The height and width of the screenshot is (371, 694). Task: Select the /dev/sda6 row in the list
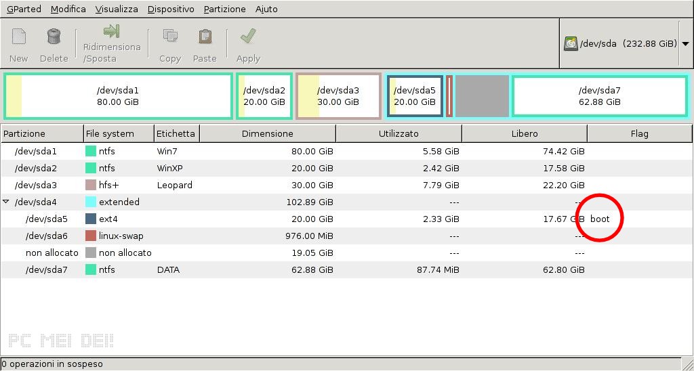pyautogui.click(x=346, y=236)
